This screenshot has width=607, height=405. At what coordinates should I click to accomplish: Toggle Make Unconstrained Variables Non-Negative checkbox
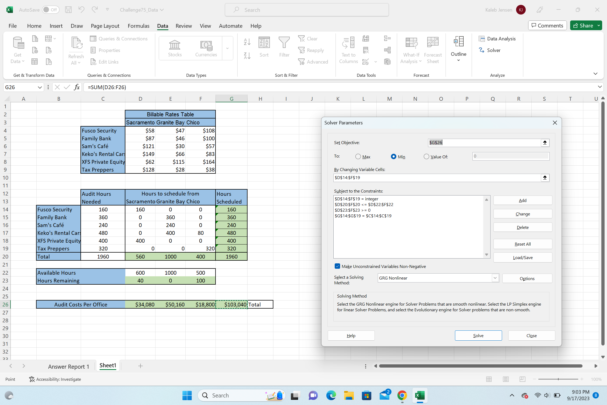337,266
